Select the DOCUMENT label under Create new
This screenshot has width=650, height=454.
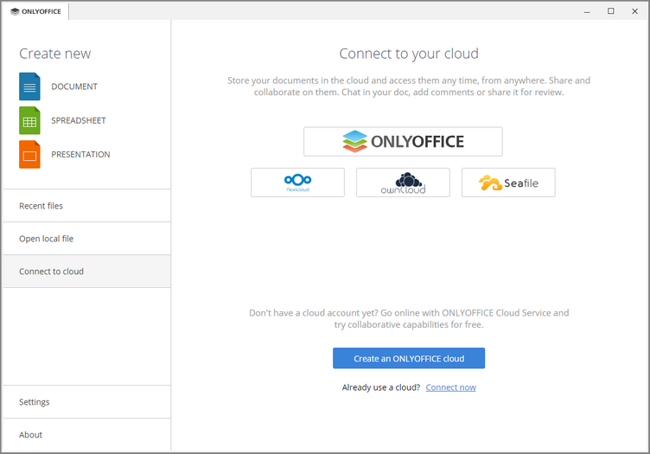pos(74,86)
